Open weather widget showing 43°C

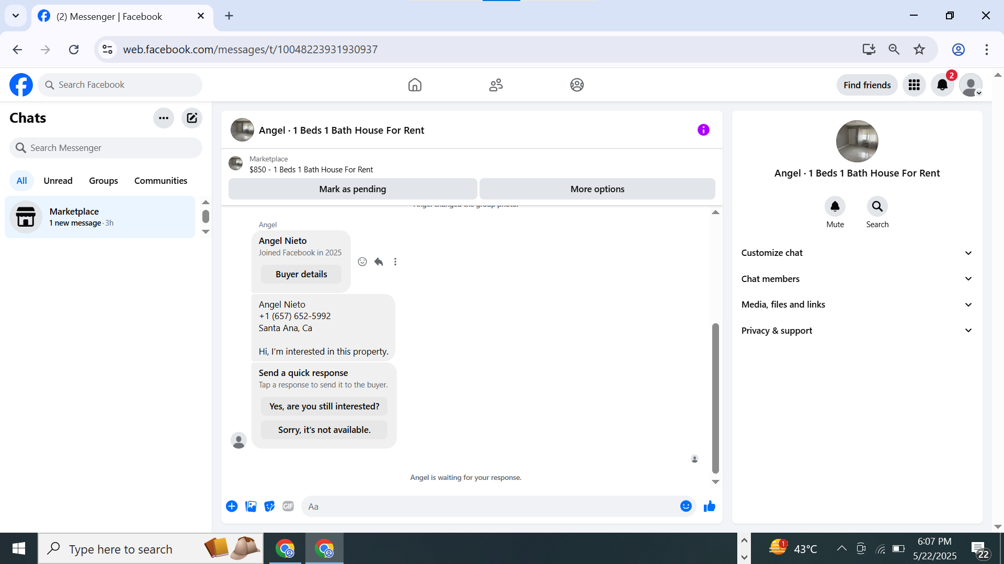click(793, 548)
